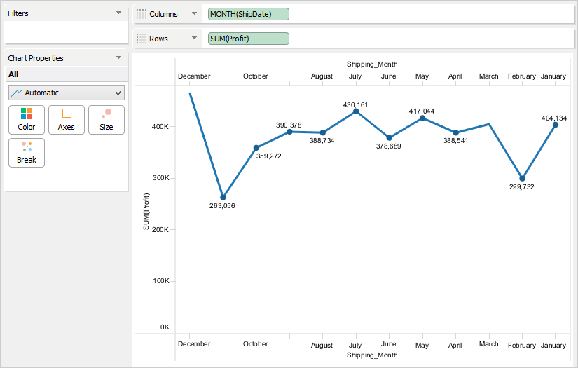This screenshot has width=578, height=368.
Task: Open the Size properties card
Action: 106,119
